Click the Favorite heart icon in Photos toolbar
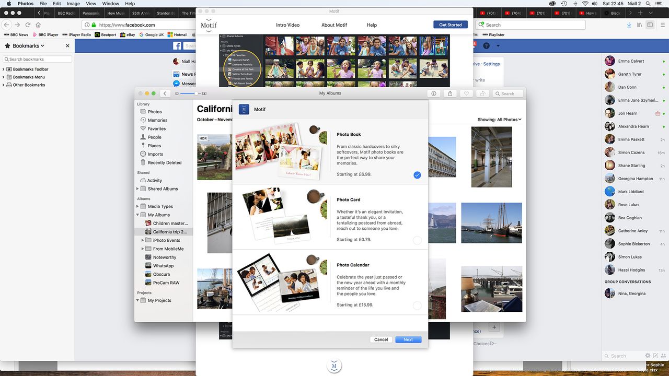The image size is (669, 376). (467, 93)
